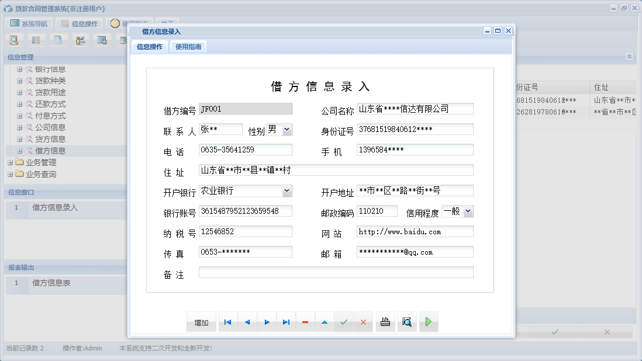Click the red X cancel icon
The width and height of the screenshot is (642, 361).
click(x=363, y=322)
